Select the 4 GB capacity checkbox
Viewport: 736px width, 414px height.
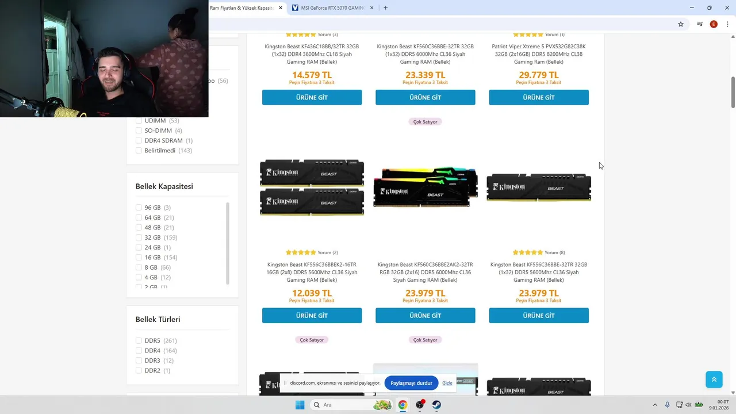[x=139, y=277]
